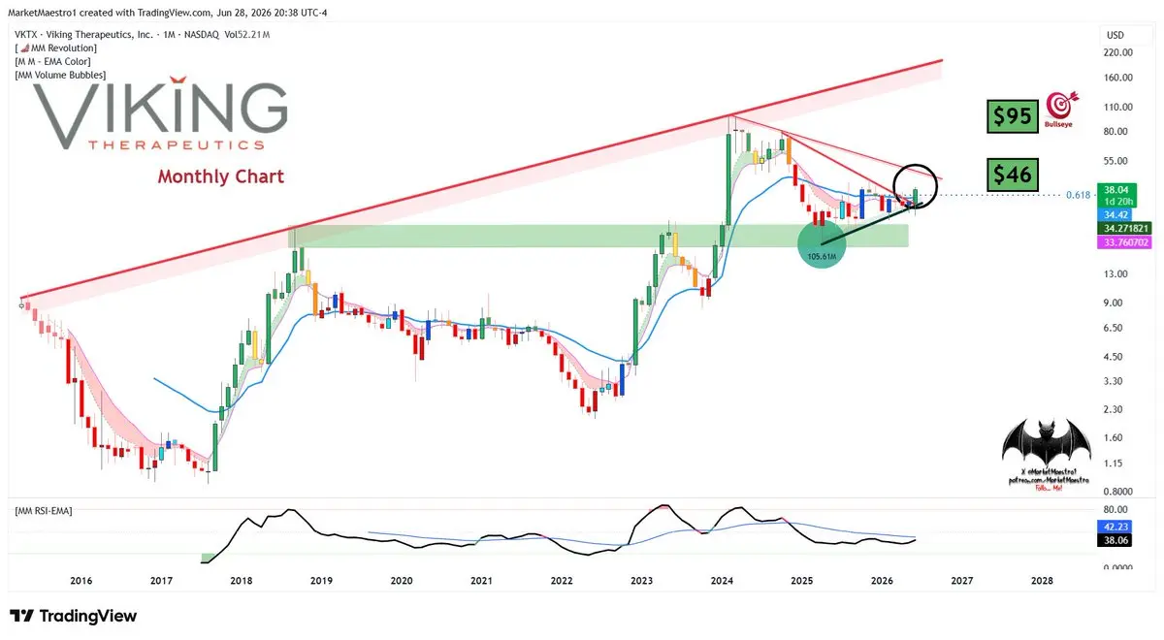Click the 2019 year on time axis
Image resolution: width=1164 pixels, height=640 pixels.
[x=321, y=582]
